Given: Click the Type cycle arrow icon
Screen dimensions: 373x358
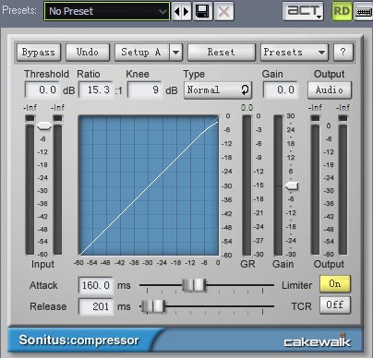Looking at the screenshot, I should (245, 90).
